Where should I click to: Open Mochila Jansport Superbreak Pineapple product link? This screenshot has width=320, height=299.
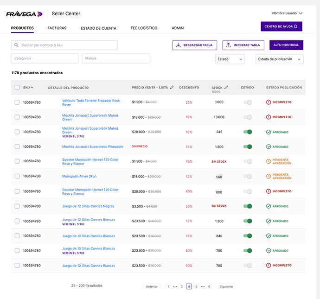point(93,146)
